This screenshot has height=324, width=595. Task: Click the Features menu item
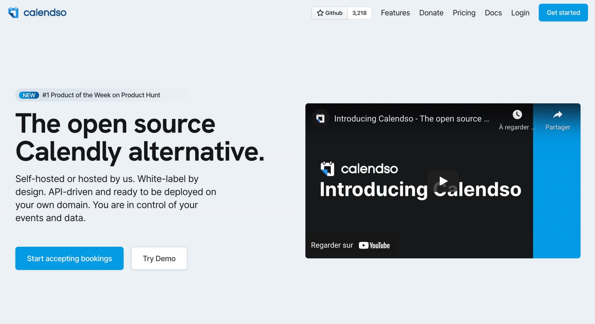click(395, 13)
